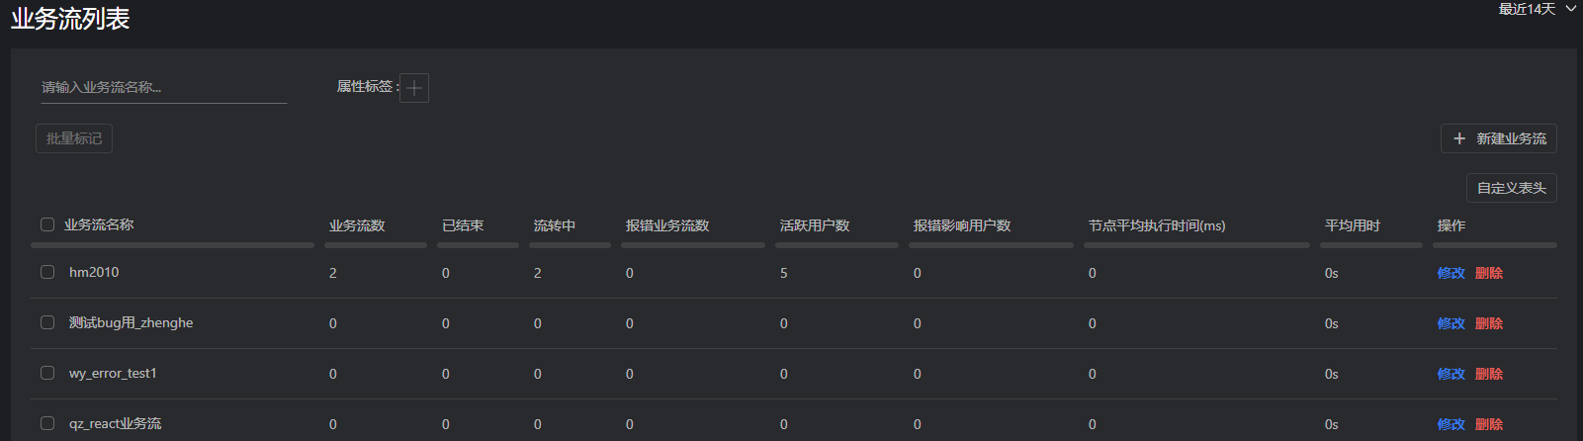Check the hm2010 row checkbox
Image resolution: width=1583 pixels, height=441 pixels.
47,272
